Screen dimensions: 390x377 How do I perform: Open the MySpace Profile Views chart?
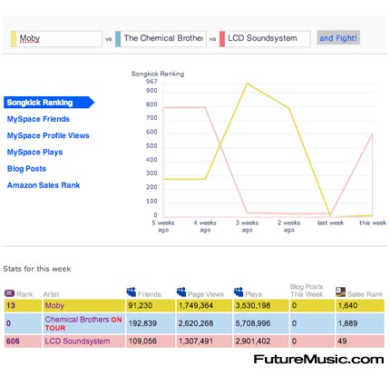tap(48, 135)
